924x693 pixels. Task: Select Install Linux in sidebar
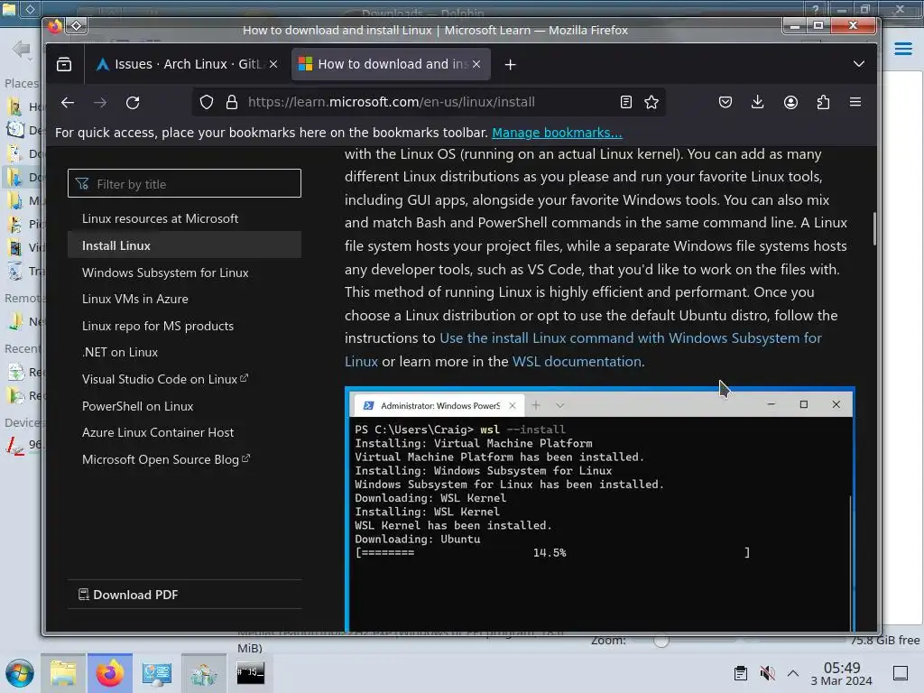(184, 245)
